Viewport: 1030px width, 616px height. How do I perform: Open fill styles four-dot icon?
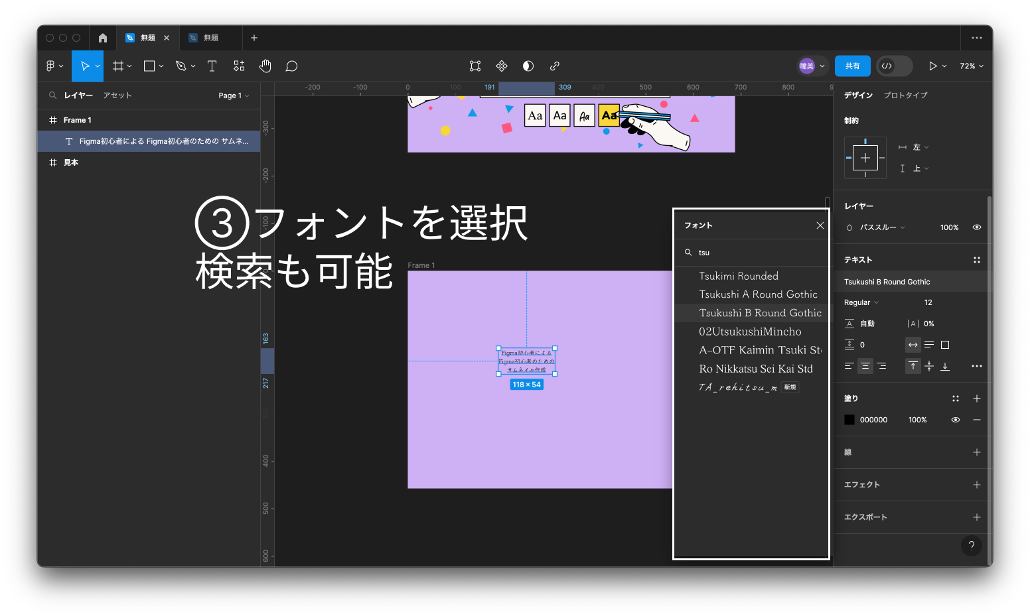coord(956,399)
